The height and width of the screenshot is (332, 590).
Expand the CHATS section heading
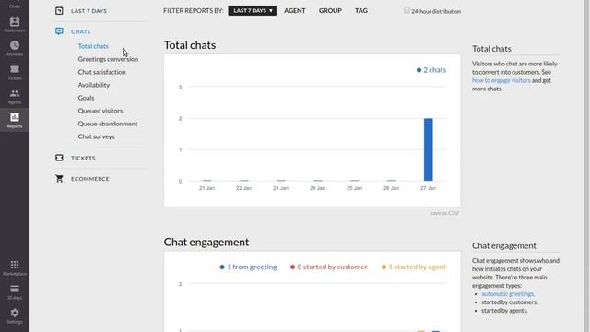[81, 31]
